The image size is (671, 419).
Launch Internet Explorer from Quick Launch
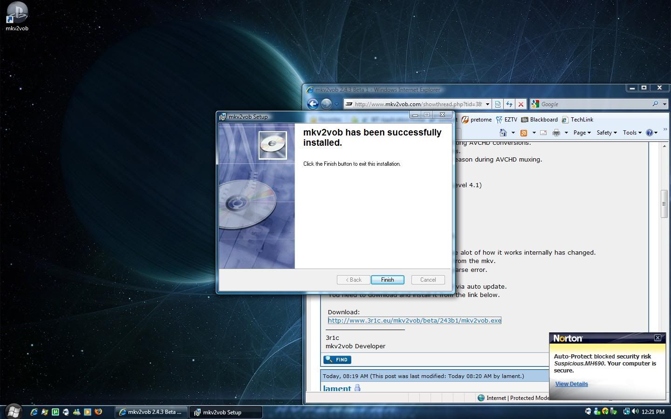(x=34, y=412)
